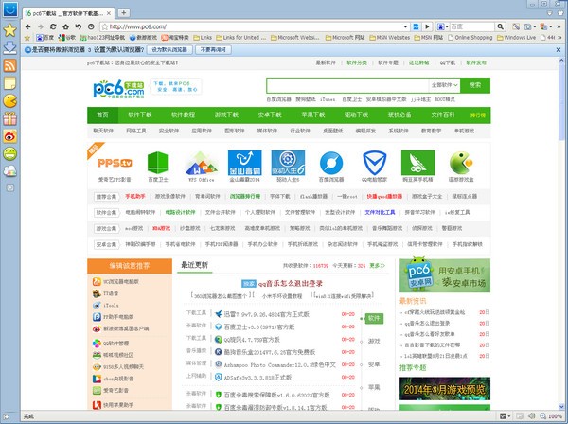Open the sticky note sidebar icon
This screenshot has height=424, width=568.
click(x=9, y=83)
